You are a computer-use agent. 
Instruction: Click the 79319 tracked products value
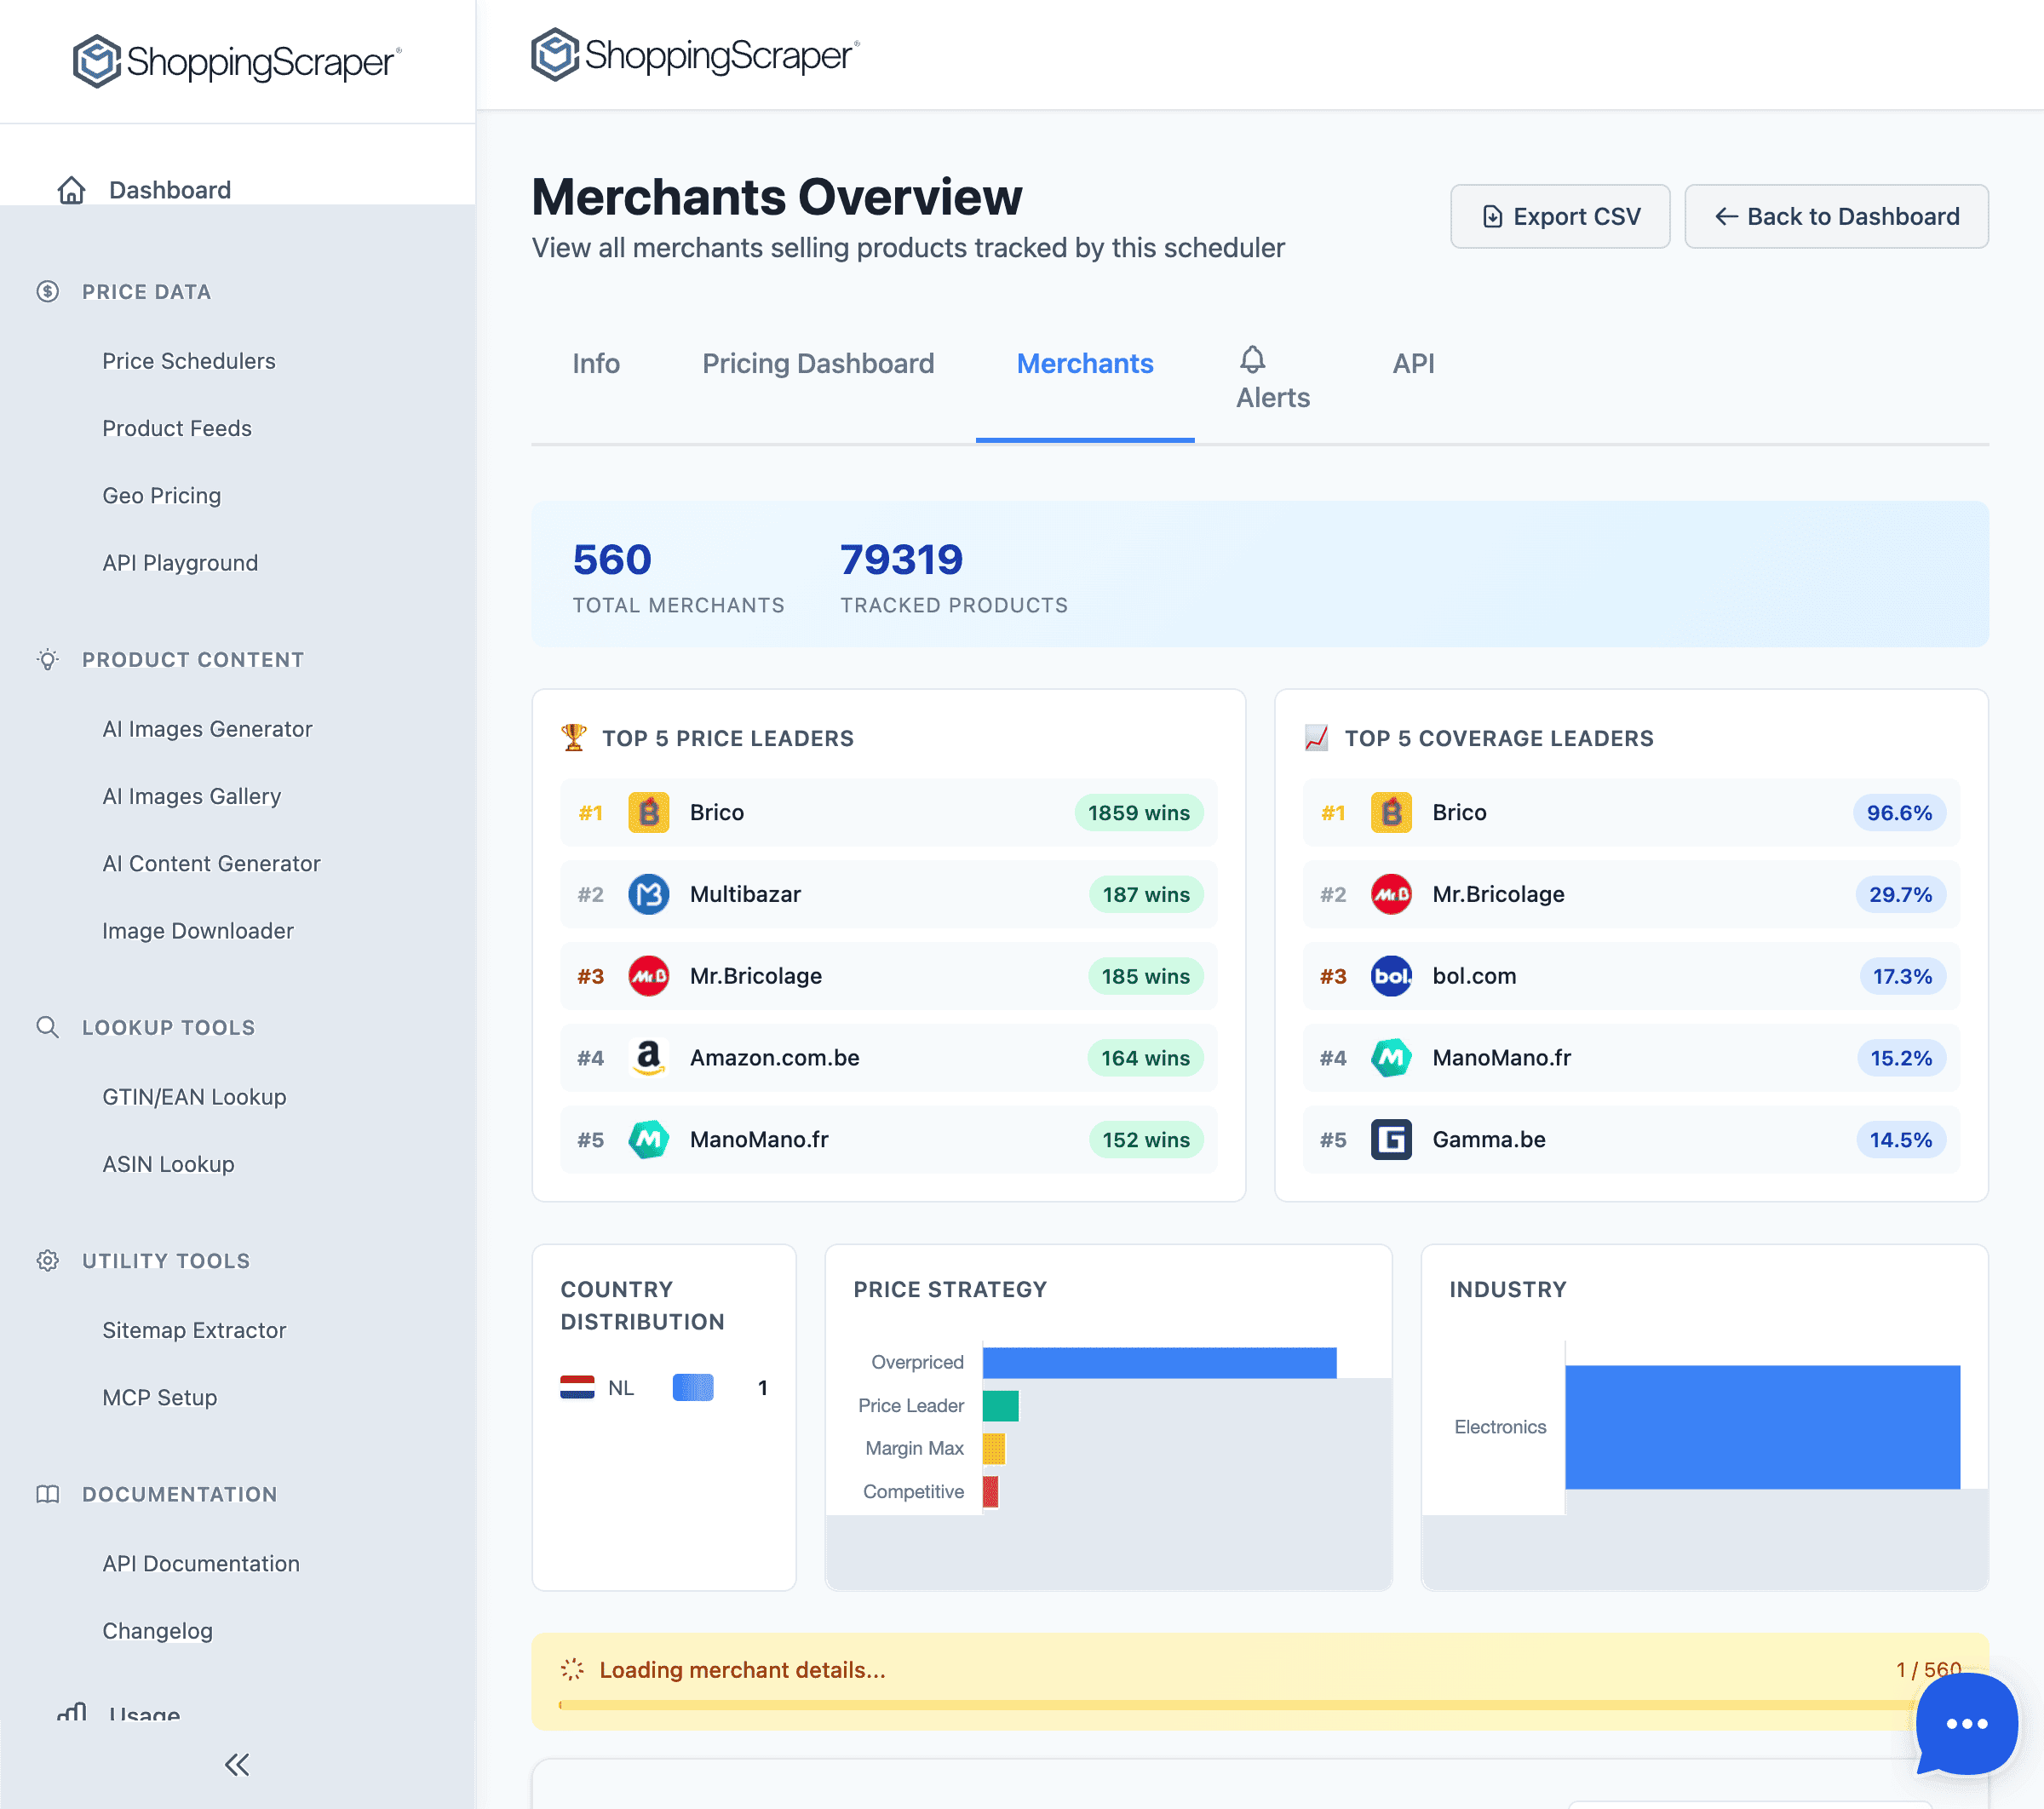tap(902, 560)
